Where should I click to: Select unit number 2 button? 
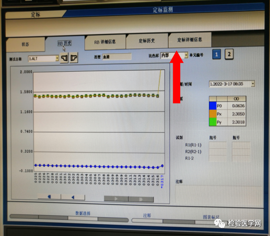point(229,54)
